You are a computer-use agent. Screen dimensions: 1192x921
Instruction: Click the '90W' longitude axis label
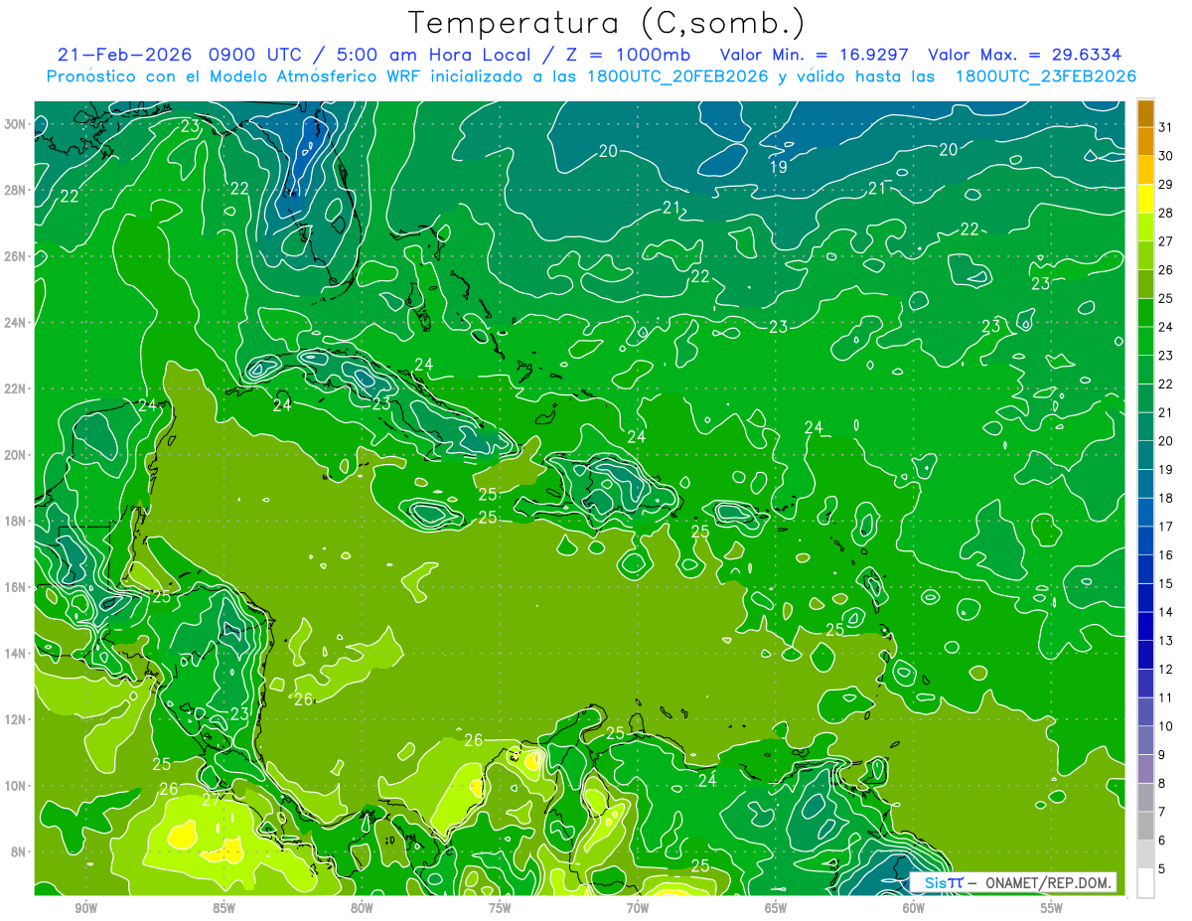pyautogui.click(x=86, y=908)
